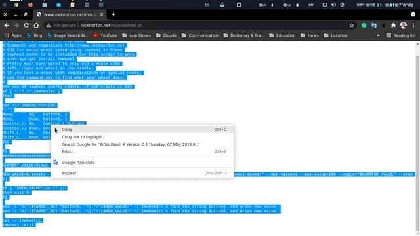Open the Dictionary & Tra... bookmark folder

click(x=243, y=35)
